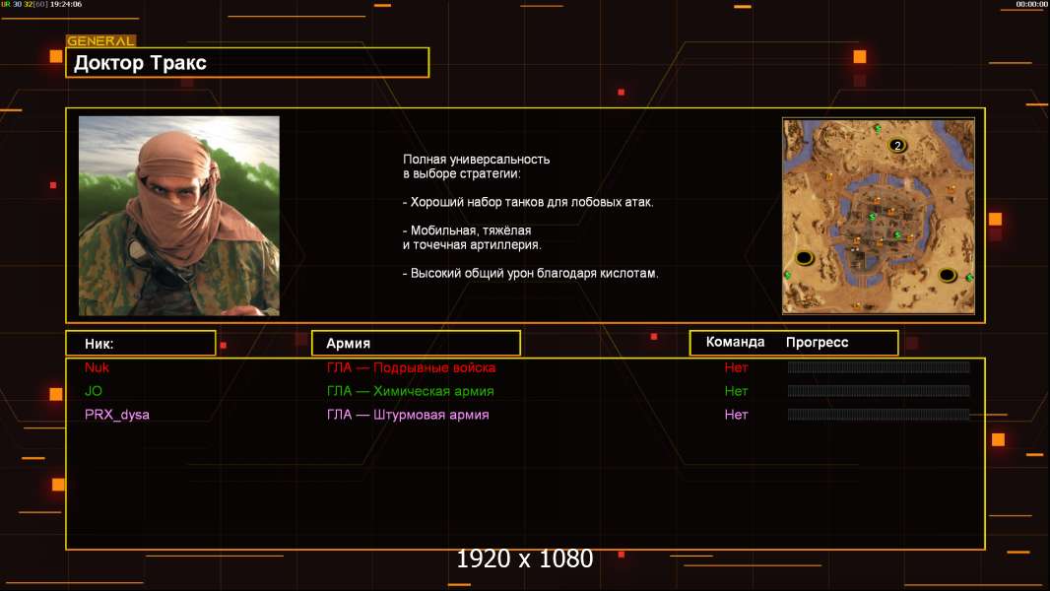
Task: Click the 'Доктор Тракс' title field
Action: pyautogui.click(x=247, y=62)
